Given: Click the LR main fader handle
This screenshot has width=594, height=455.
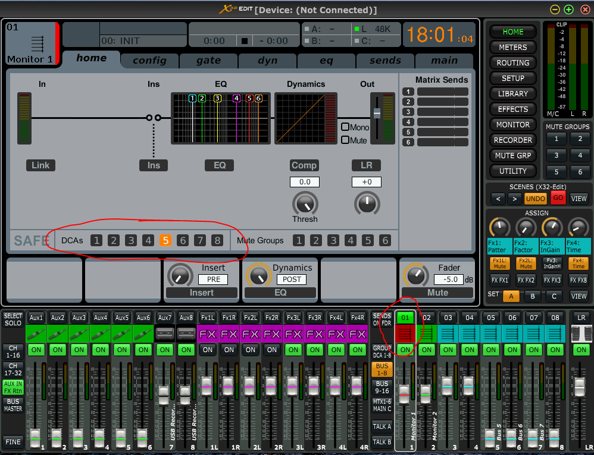Looking at the screenshot, I should point(580,388).
